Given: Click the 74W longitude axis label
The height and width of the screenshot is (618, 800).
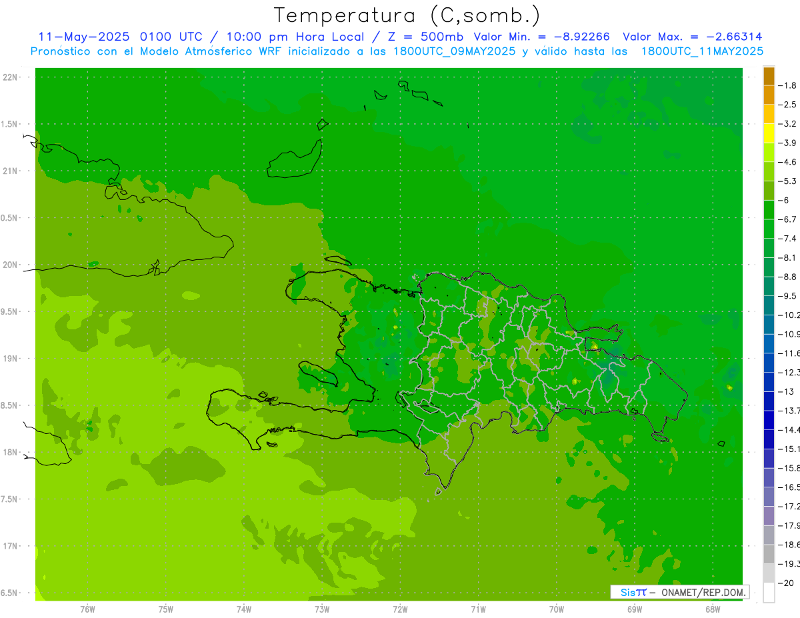Looking at the screenshot, I should tap(244, 609).
